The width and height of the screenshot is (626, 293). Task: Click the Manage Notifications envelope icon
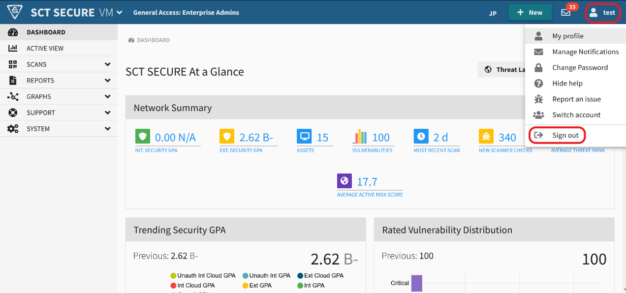click(539, 52)
